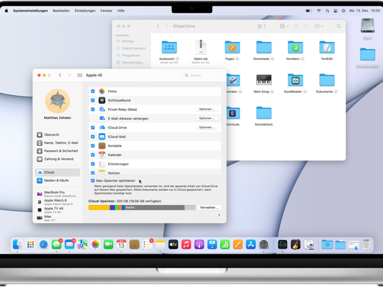Screen dimensions: 383x287
Task: Select Passwort & Sicherheit in sidebar
Action: tap(58, 151)
